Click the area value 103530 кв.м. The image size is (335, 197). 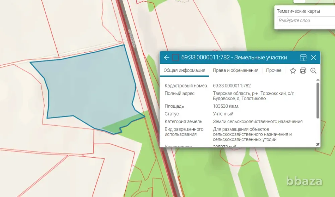(x=226, y=106)
